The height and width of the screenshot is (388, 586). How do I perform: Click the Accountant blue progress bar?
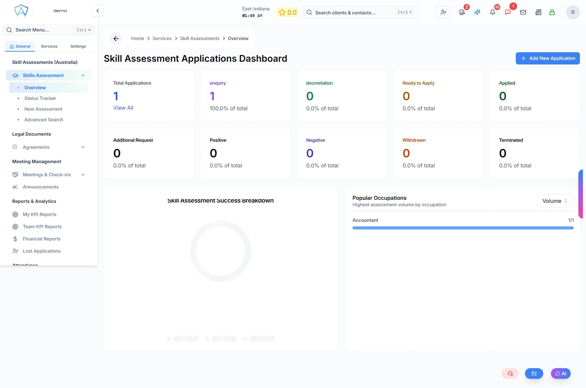click(463, 228)
